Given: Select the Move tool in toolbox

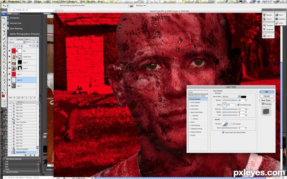Looking at the screenshot, I should coord(4,18).
